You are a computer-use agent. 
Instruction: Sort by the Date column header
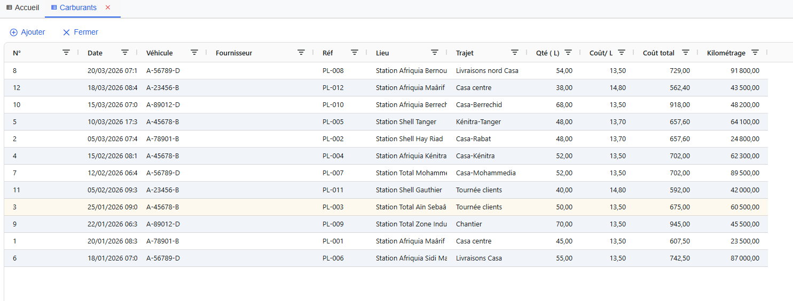coord(95,53)
